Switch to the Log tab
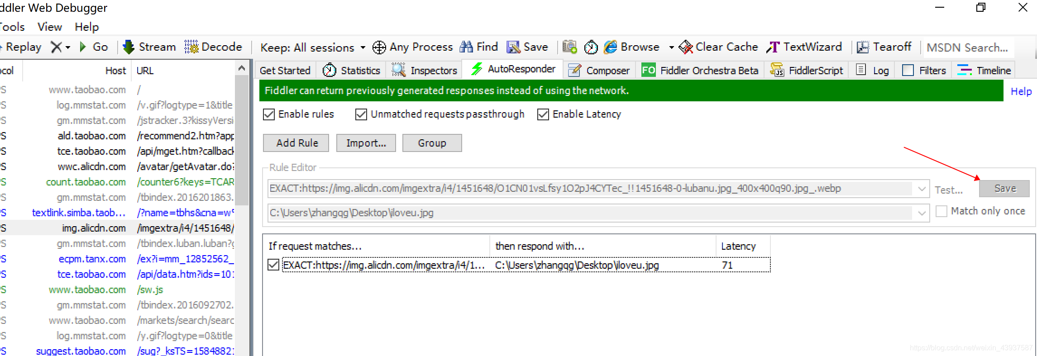Viewport: 1037px width, 356px height. tap(873, 71)
